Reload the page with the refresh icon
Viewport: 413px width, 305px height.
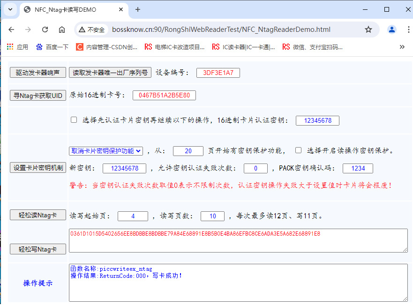click(45, 30)
